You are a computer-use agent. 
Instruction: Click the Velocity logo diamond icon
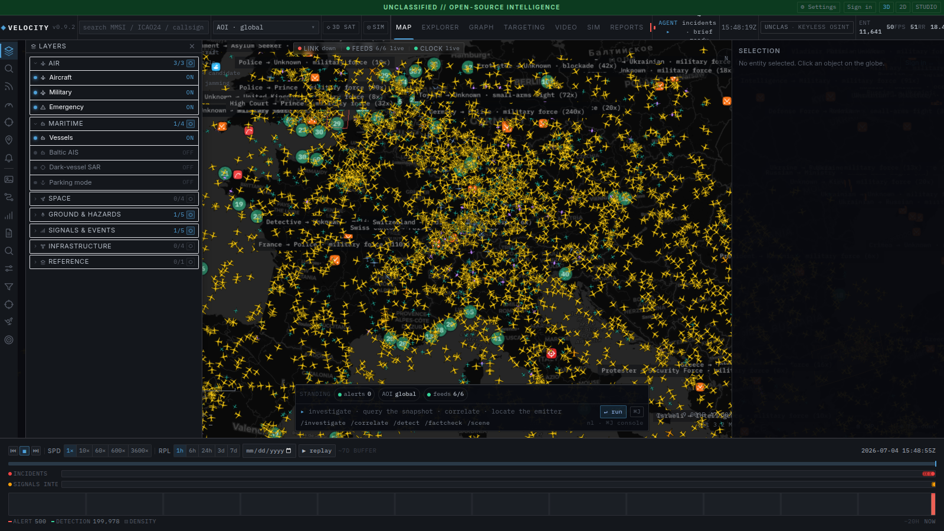pos(4,28)
